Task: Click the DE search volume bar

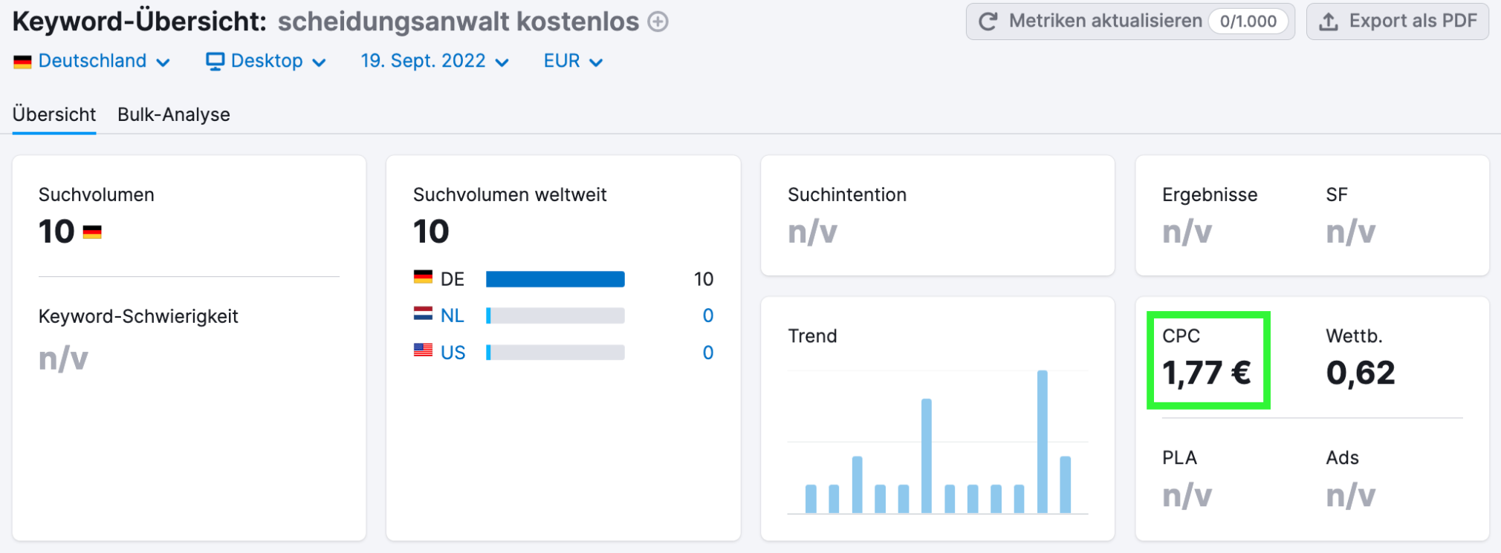Action: [555, 279]
